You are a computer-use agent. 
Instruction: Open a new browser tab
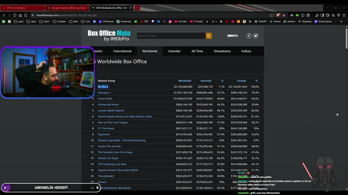tap(137, 8)
